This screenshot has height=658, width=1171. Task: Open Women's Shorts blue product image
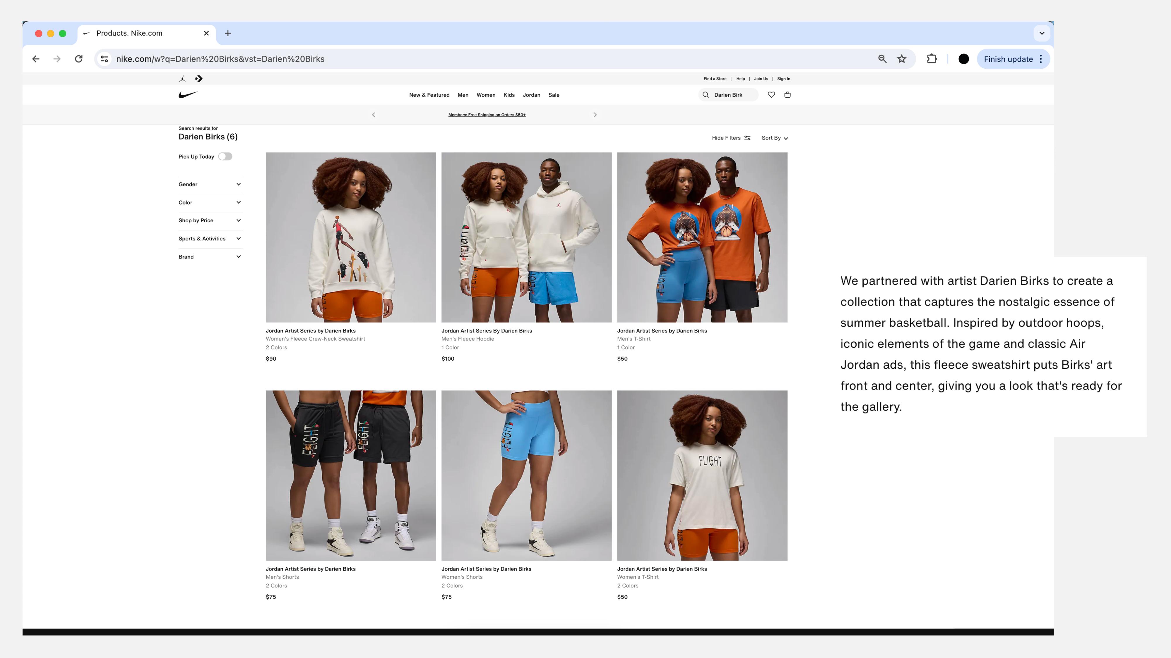pyautogui.click(x=526, y=475)
